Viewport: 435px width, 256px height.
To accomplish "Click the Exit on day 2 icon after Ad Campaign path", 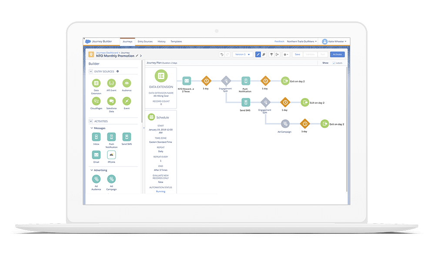I will coord(325,124).
